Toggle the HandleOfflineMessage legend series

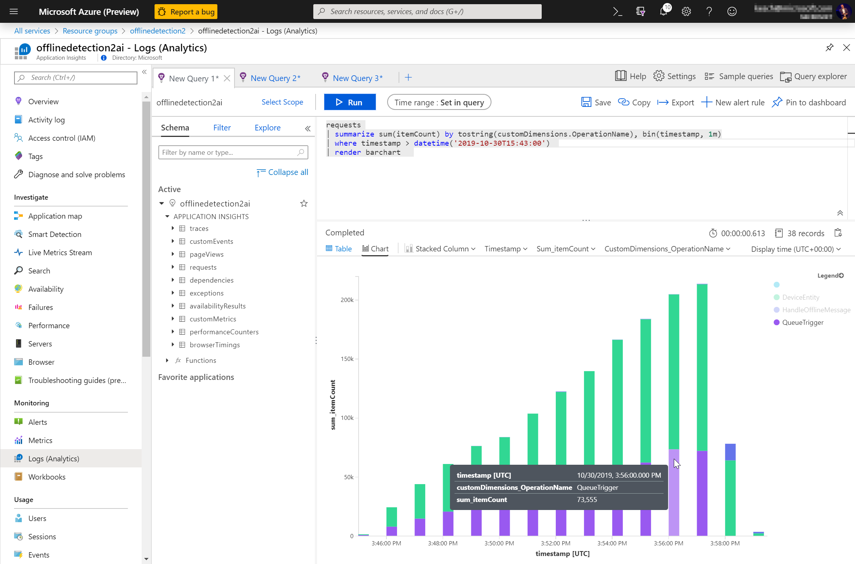(x=816, y=310)
